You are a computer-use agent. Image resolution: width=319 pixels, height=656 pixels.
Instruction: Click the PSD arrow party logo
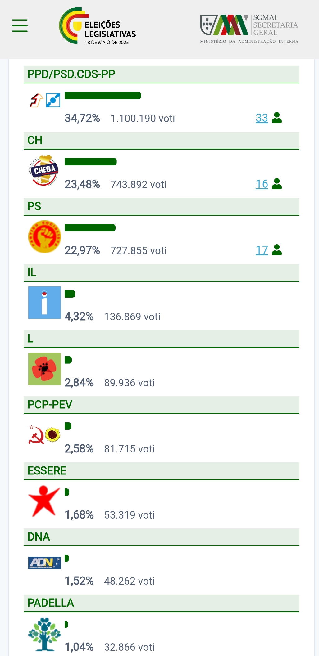36,100
